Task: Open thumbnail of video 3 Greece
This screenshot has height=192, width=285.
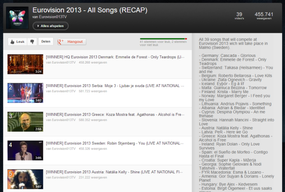Action: (25, 121)
